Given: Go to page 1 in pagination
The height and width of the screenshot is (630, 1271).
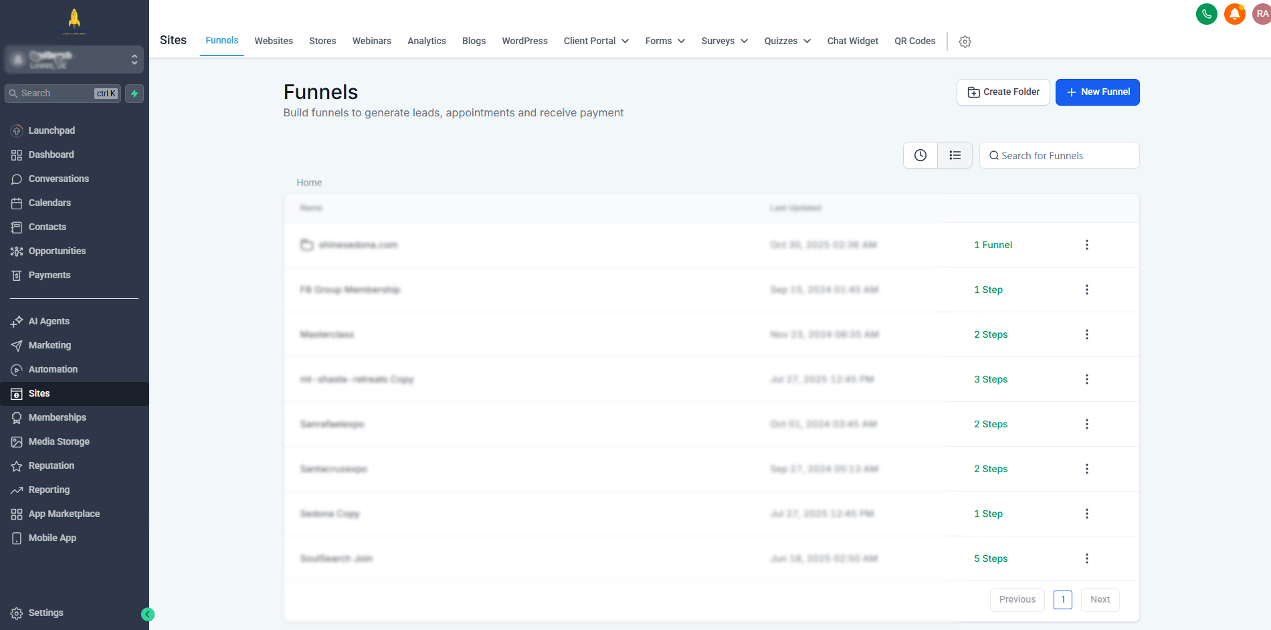Looking at the screenshot, I should (x=1062, y=600).
